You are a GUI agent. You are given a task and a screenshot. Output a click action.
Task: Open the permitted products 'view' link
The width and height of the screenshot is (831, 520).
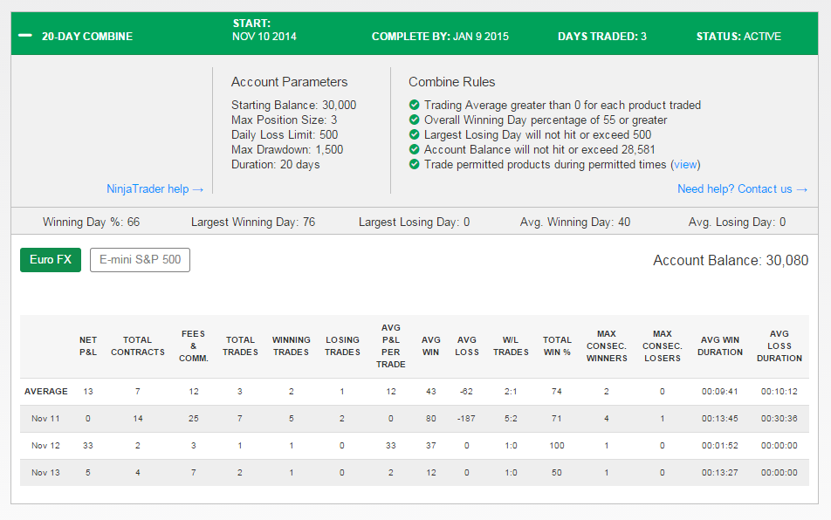(x=685, y=165)
